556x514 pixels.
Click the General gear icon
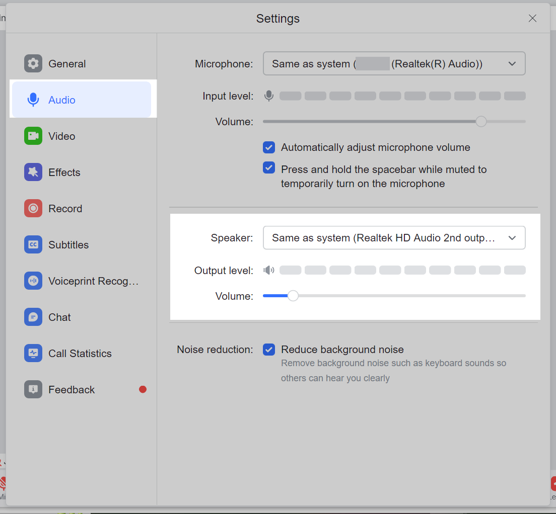coord(33,64)
